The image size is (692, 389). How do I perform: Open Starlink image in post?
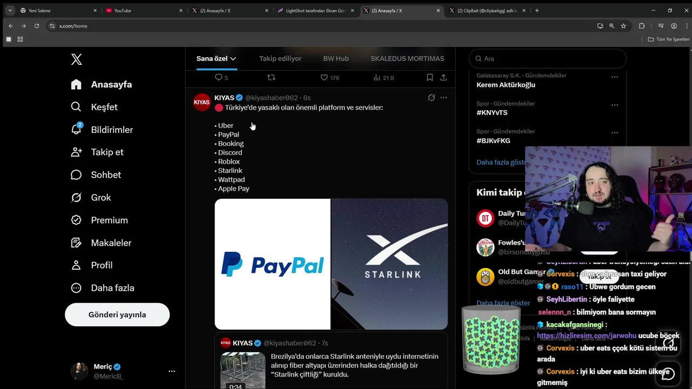pos(389,264)
